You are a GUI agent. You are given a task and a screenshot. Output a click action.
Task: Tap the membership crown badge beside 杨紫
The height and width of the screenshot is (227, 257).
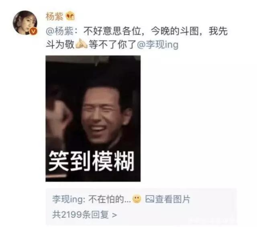click(70, 16)
